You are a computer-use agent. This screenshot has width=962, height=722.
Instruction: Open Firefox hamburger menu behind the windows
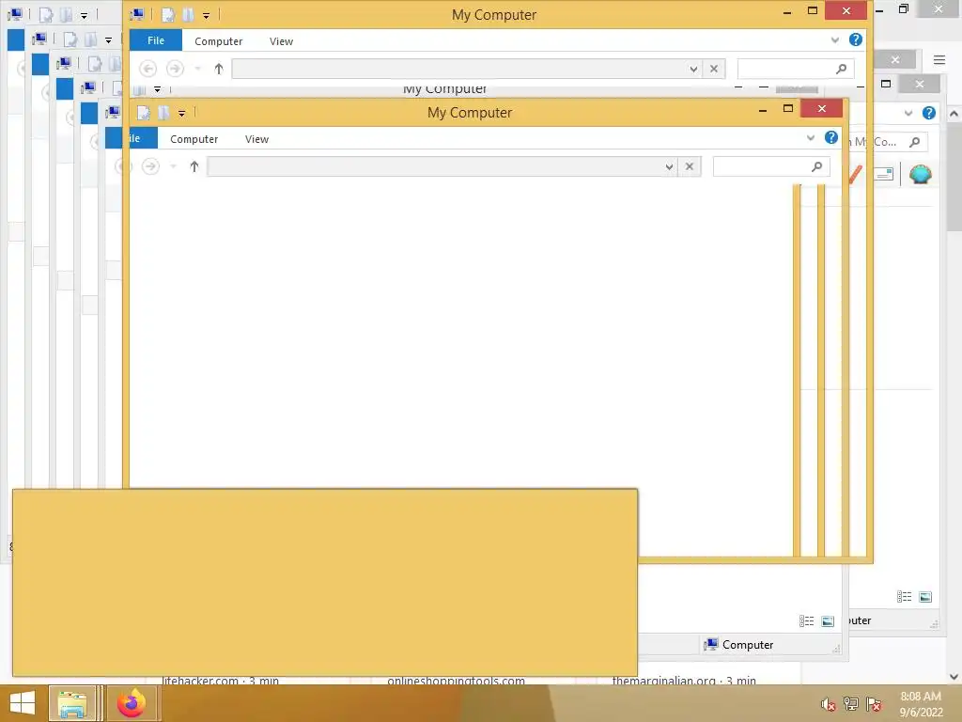(x=939, y=59)
